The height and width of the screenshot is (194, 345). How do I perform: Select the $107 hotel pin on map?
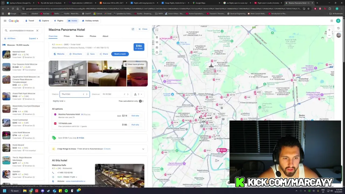click(322, 99)
